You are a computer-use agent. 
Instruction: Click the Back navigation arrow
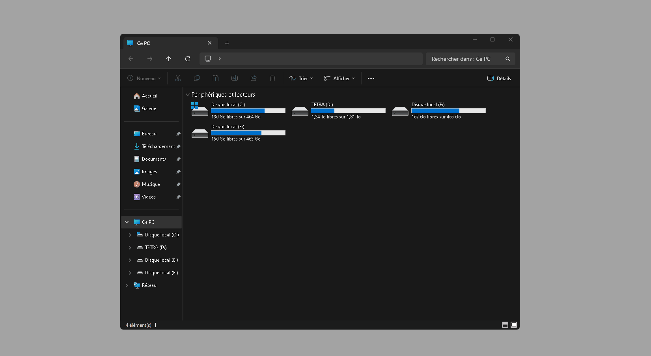[131, 59]
